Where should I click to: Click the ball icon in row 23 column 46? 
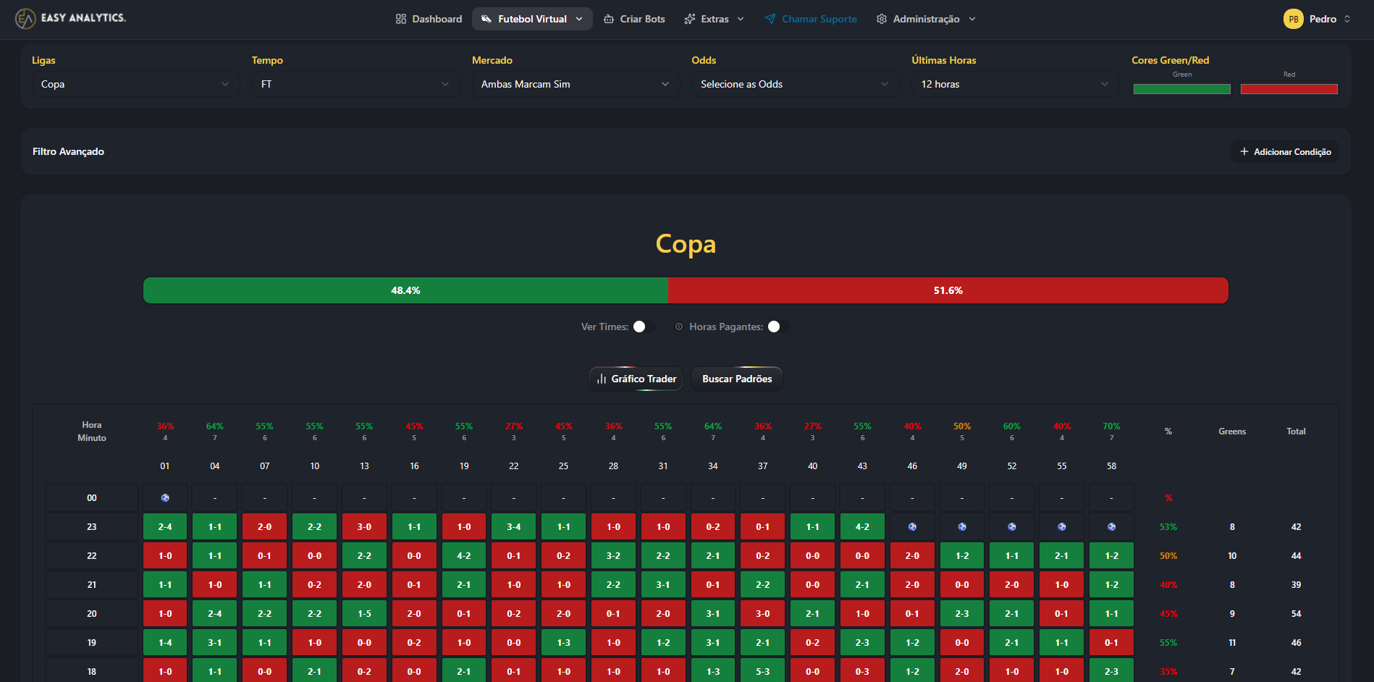tap(912, 527)
